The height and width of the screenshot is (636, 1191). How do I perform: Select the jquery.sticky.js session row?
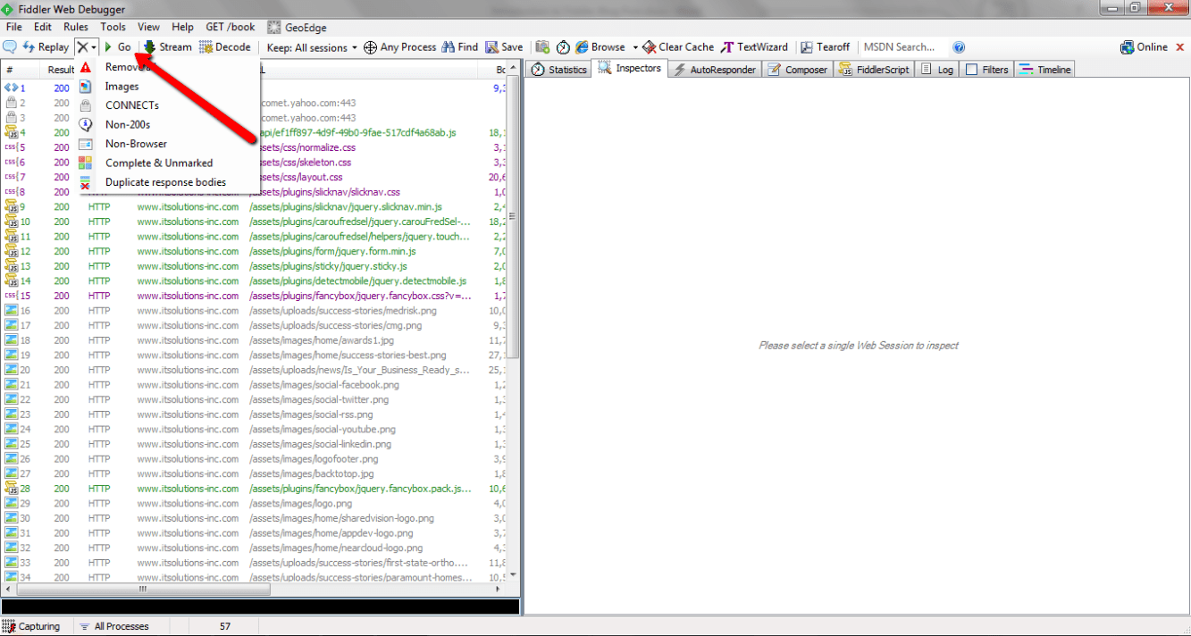pyautogui.click(x=254, y=266)
